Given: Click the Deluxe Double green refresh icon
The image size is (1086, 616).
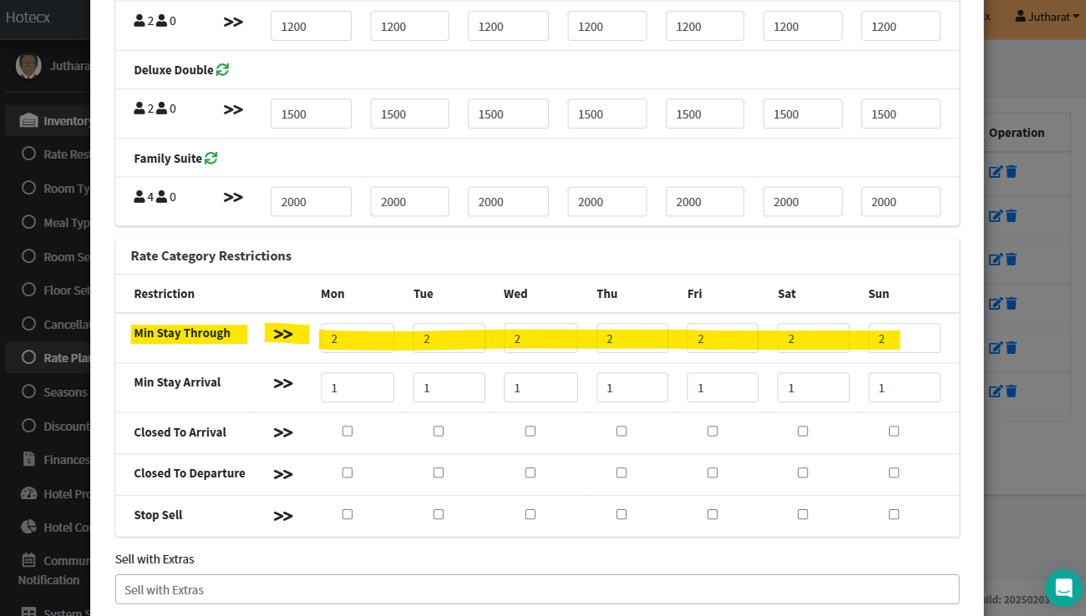Looking at the screenshot, I should tap(222, 70).
